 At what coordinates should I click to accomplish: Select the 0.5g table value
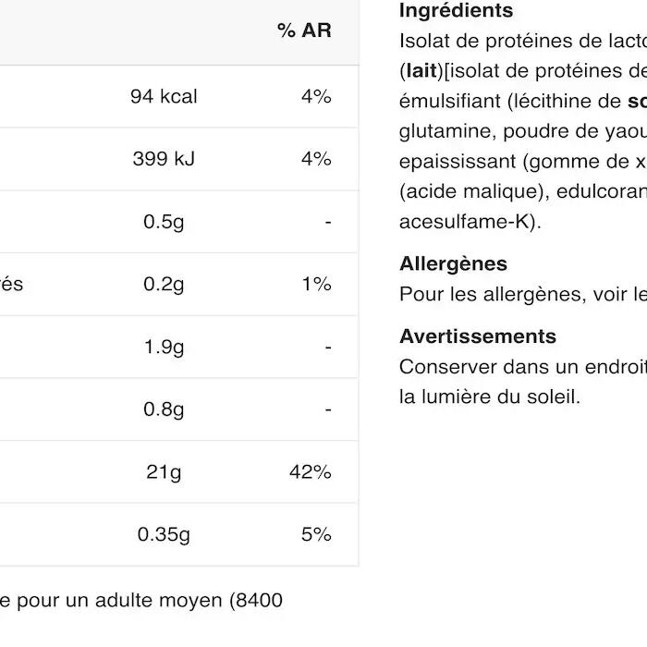click(x=164, y=222)
